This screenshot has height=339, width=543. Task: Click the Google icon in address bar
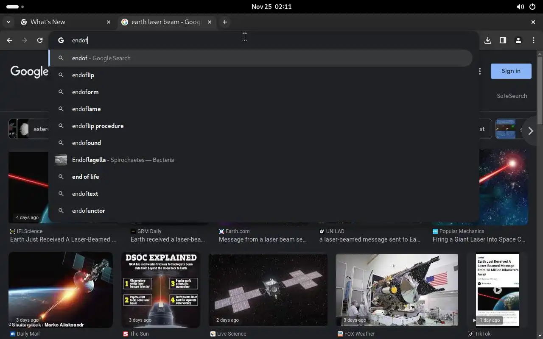coord(61,40)
